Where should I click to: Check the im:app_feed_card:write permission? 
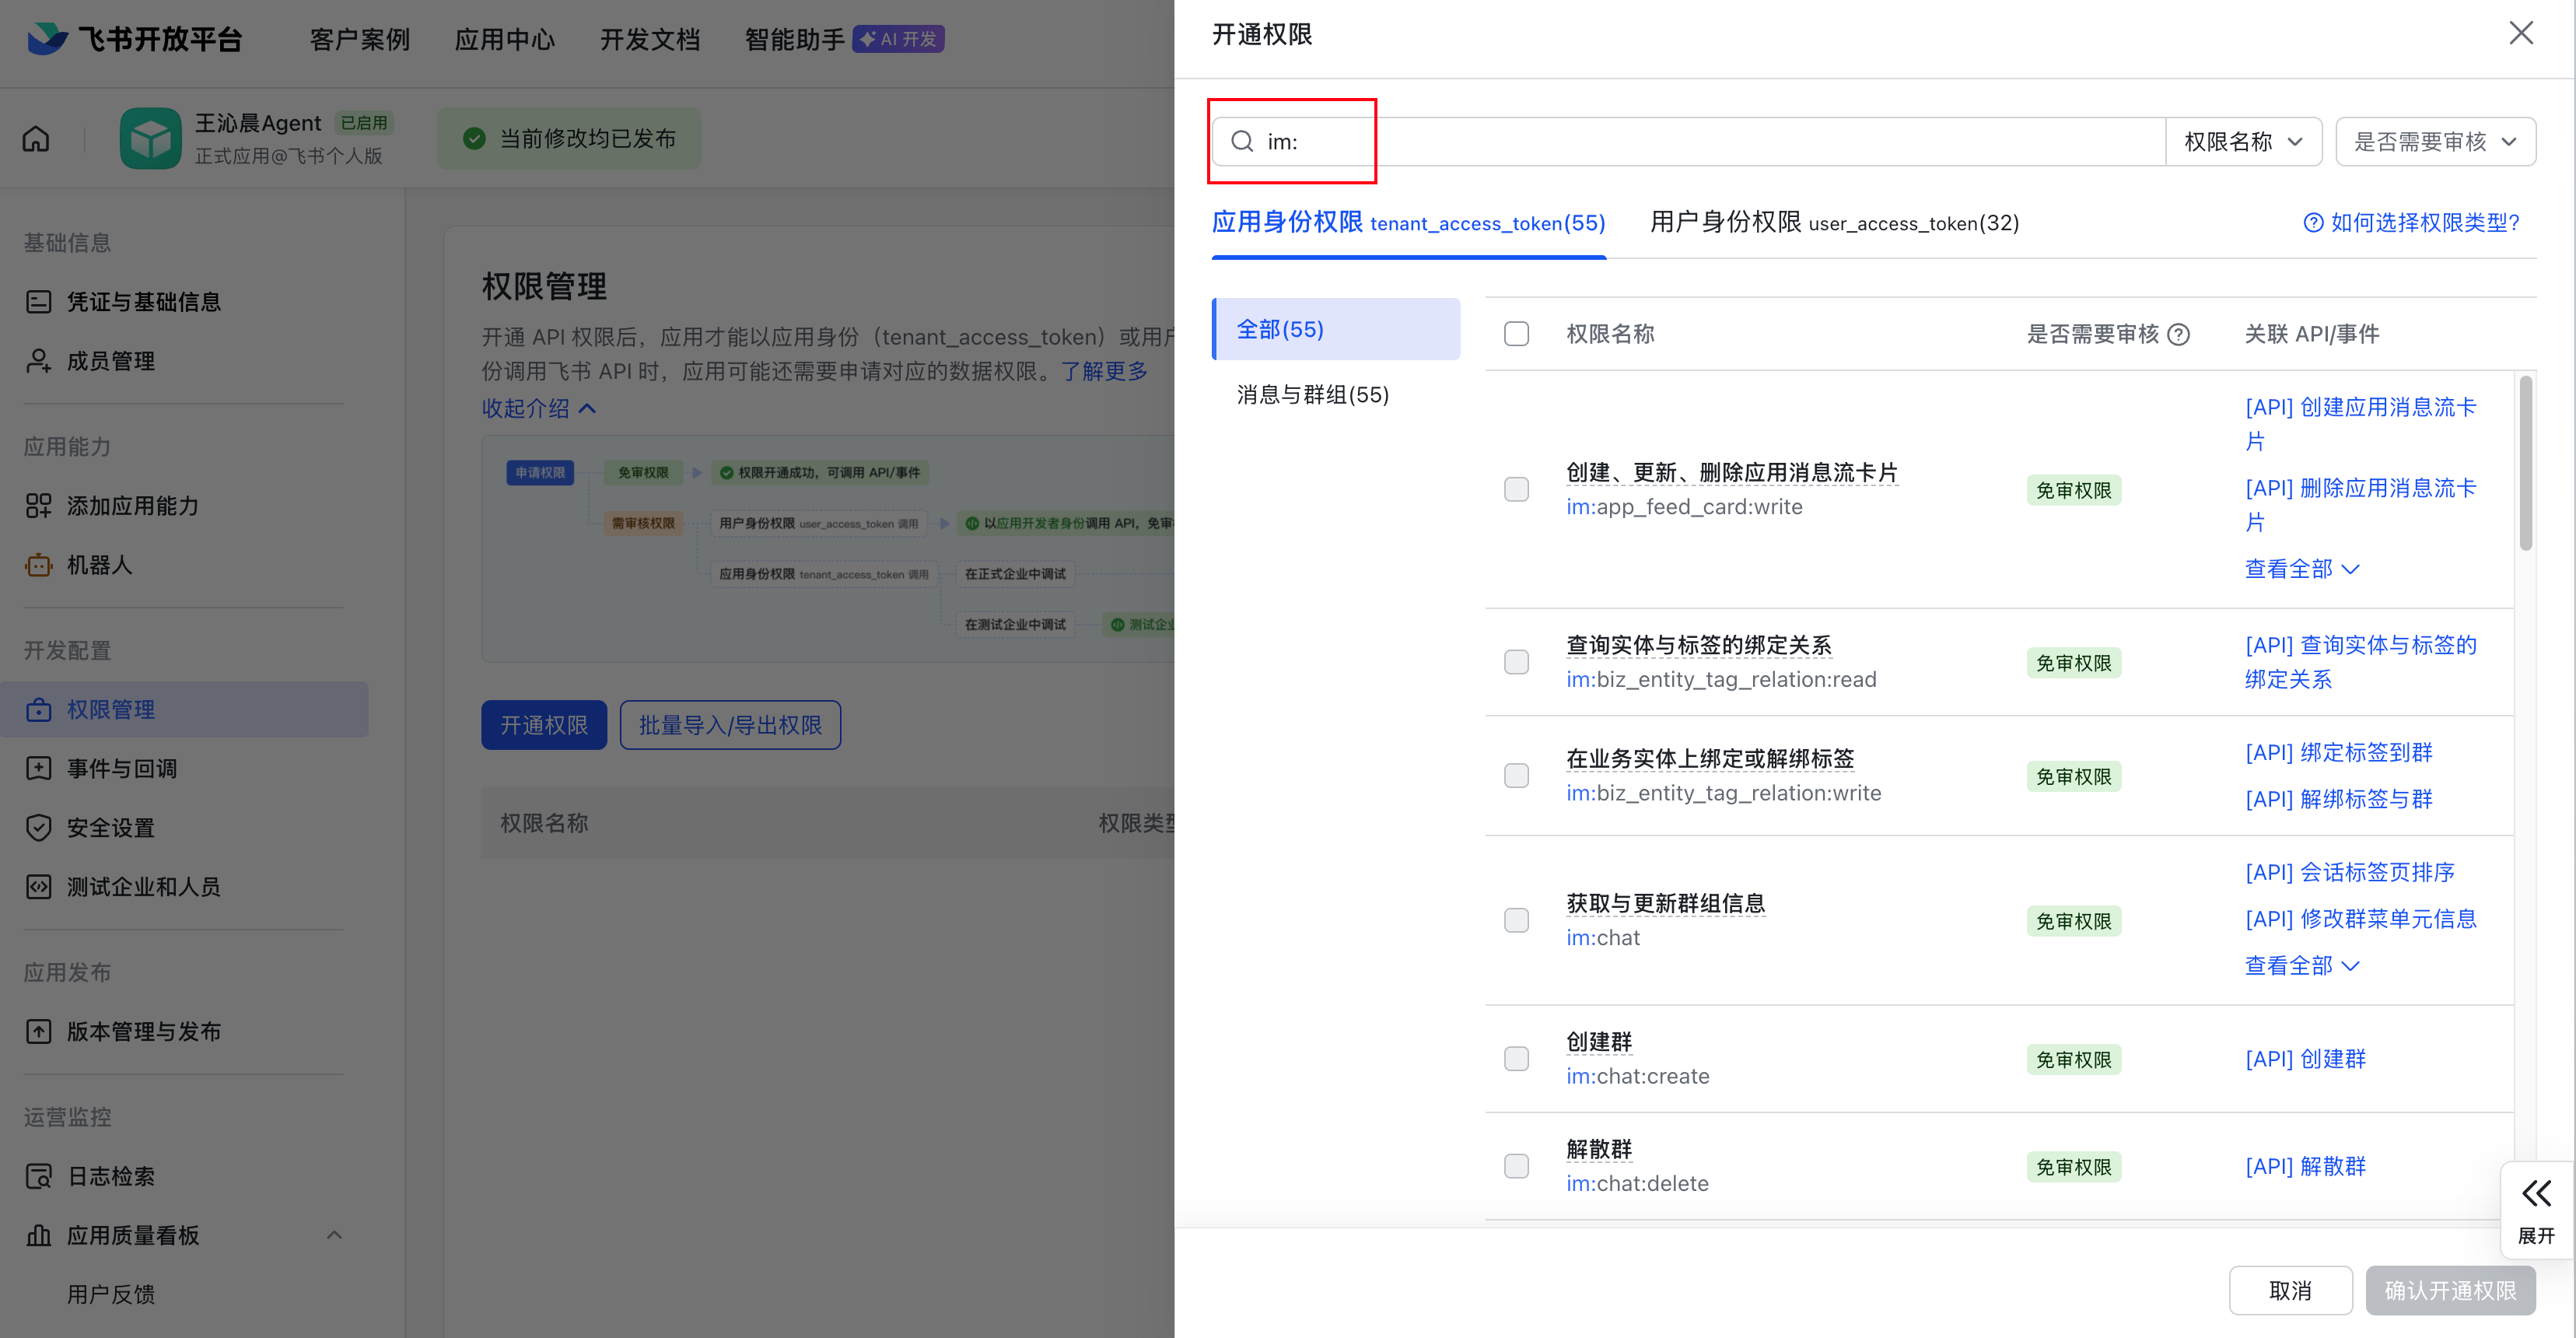(1517, 489)
